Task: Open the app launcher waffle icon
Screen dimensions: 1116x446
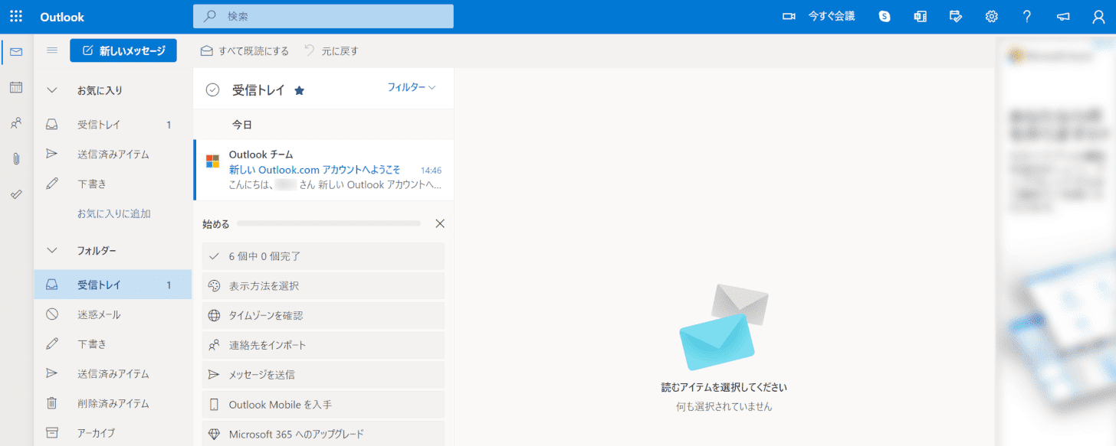Action: [16, 16]
